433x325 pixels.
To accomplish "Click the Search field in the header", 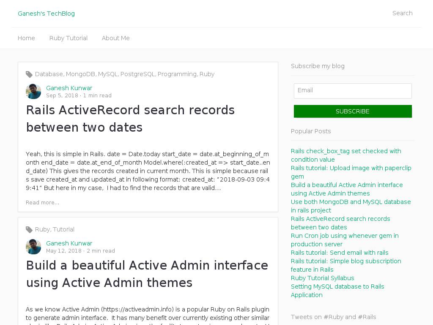I will click(x=402, y=13).
